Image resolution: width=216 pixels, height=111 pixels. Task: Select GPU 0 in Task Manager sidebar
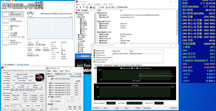13,42
